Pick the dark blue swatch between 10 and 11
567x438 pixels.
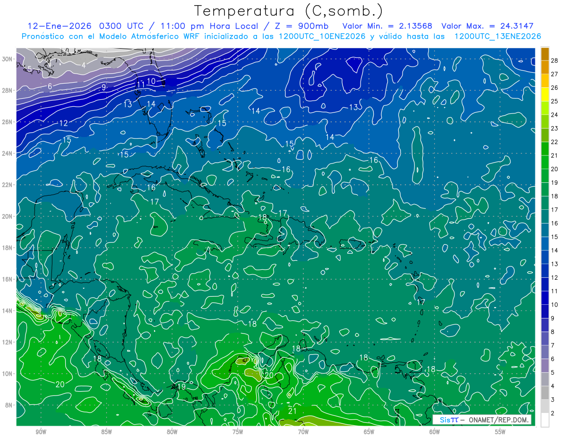point(545,298)
